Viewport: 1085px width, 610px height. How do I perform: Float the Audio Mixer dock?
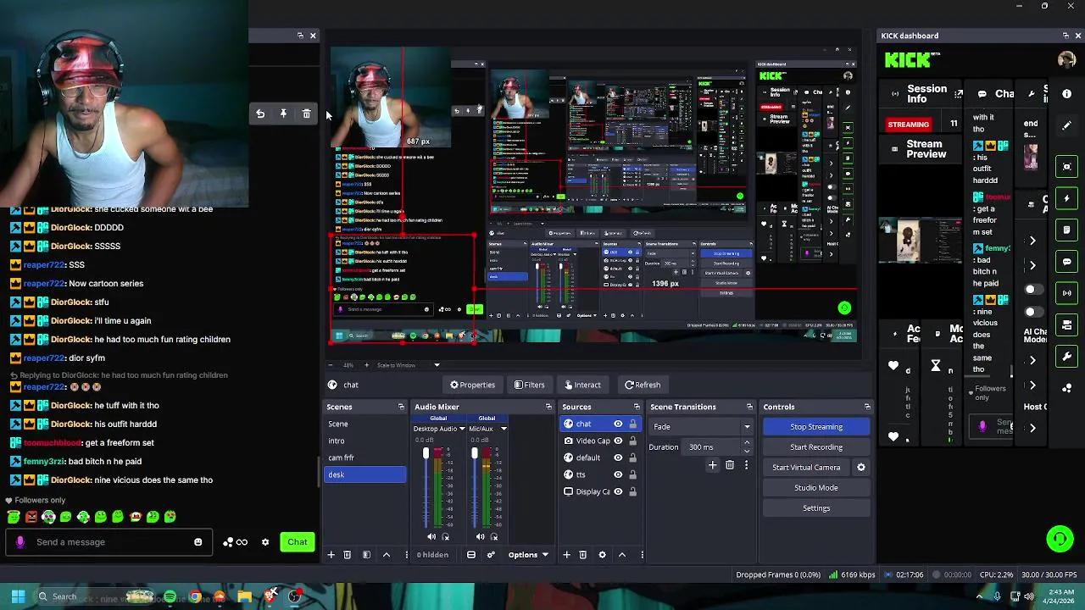coord(548,407)
